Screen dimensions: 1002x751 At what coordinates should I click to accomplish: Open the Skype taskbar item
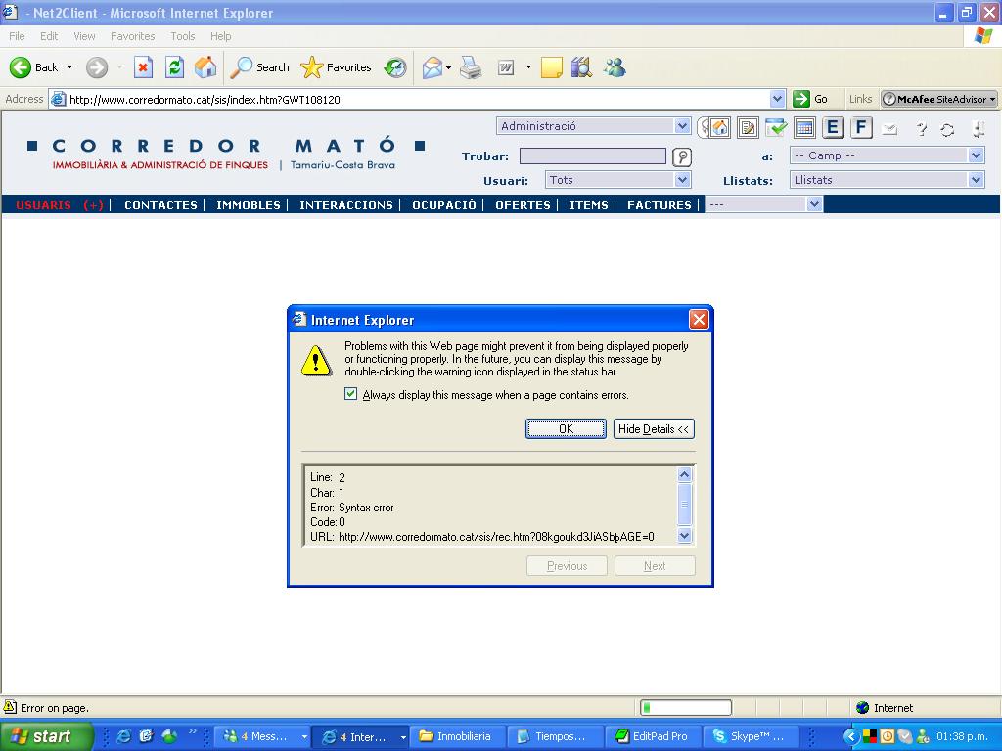tap(751, 736)
